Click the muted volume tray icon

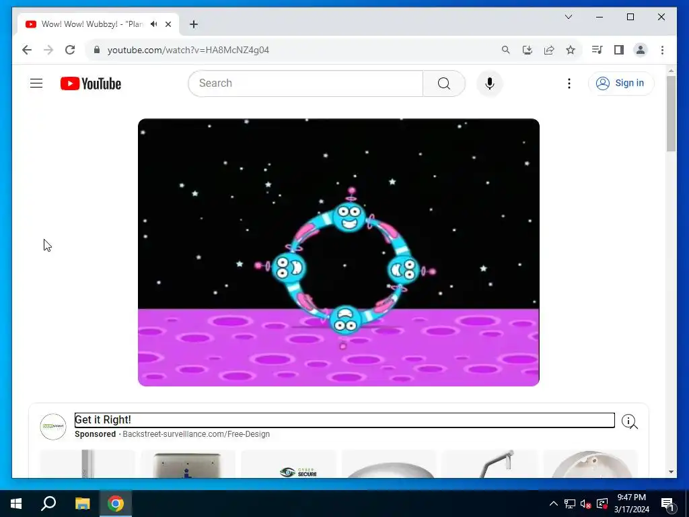[x=586, y=504]
